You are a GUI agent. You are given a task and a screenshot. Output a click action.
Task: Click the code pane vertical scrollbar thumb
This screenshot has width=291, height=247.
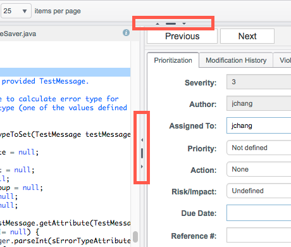tap(135, 237)
